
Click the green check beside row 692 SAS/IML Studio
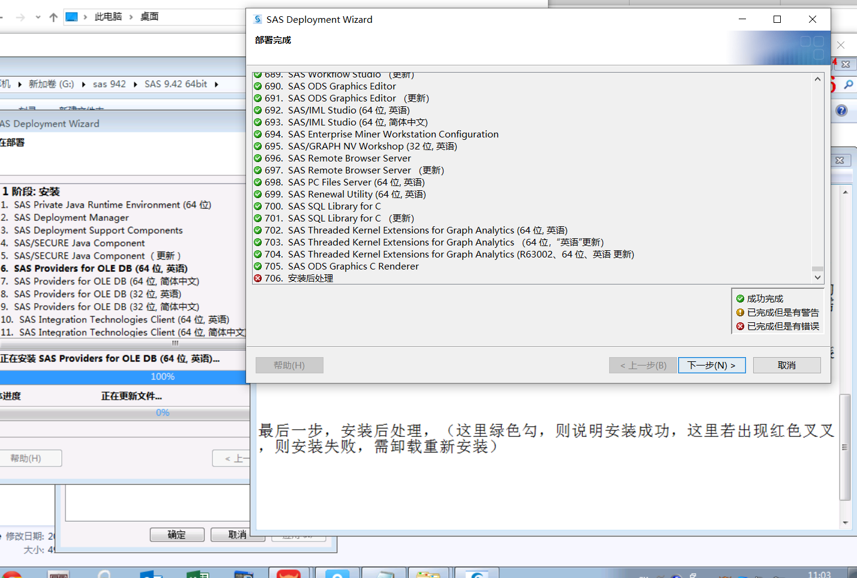[258, 110]
